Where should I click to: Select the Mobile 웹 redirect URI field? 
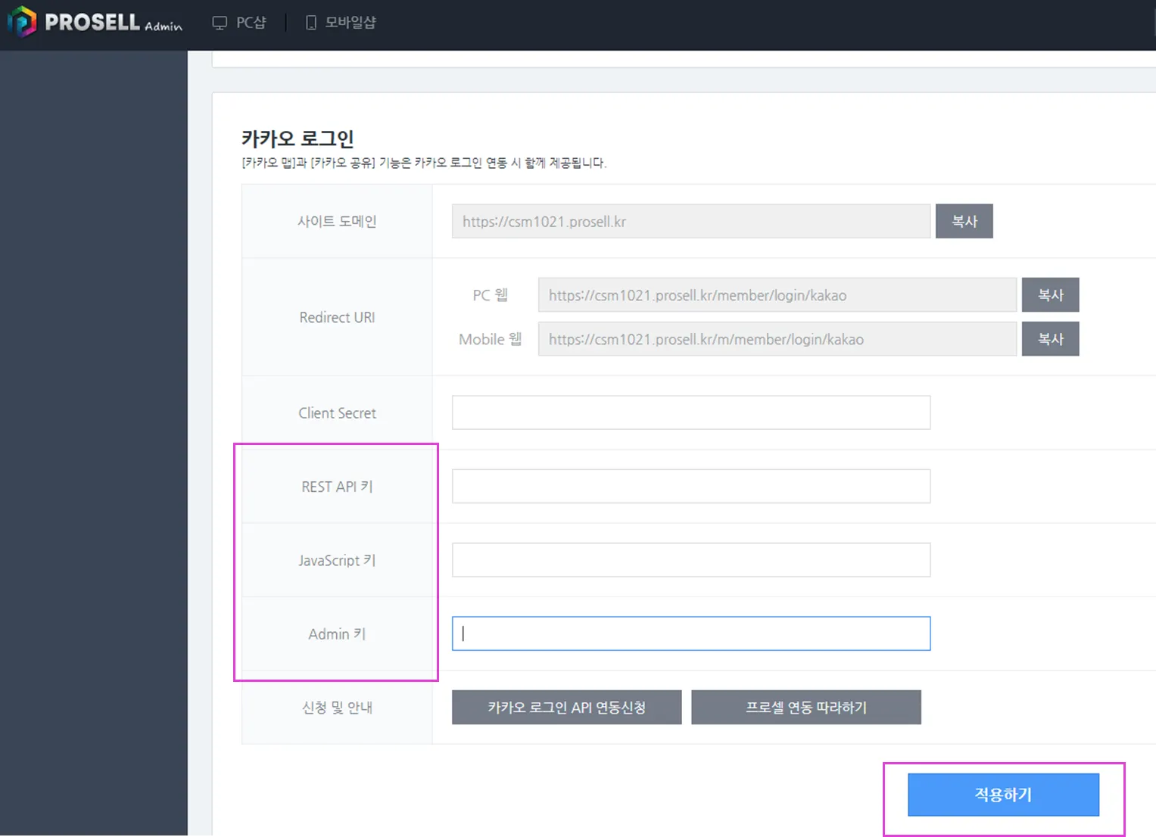777,338
